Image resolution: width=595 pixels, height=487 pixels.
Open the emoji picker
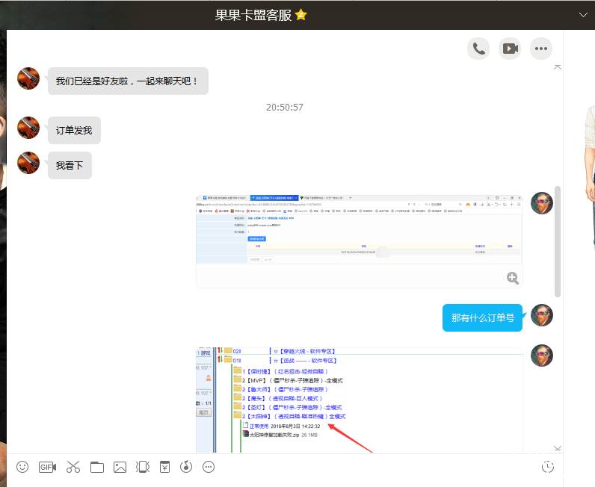click(x=22, y=467)
